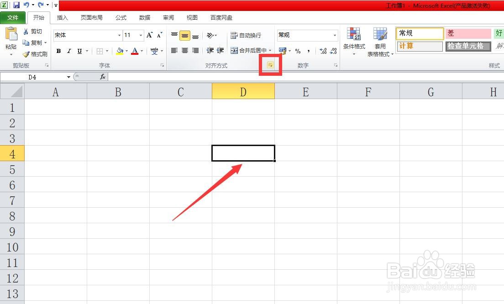Click the Save icon in quick access toolbar
Screen dimensions: 504x304
16,5
